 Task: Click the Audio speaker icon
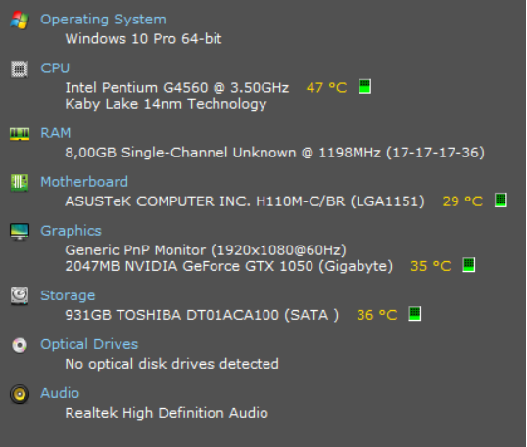click(x=20, y=394)
